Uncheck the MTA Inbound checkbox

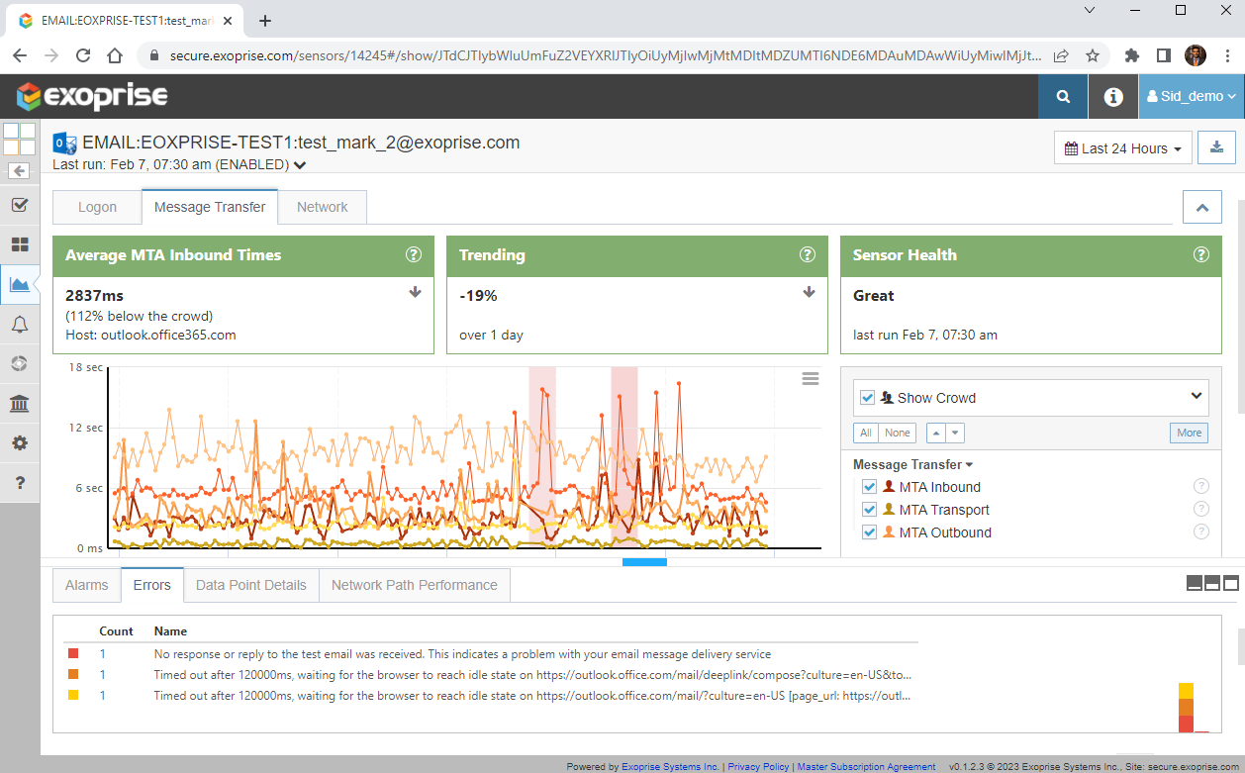click(x=869, y=487)
